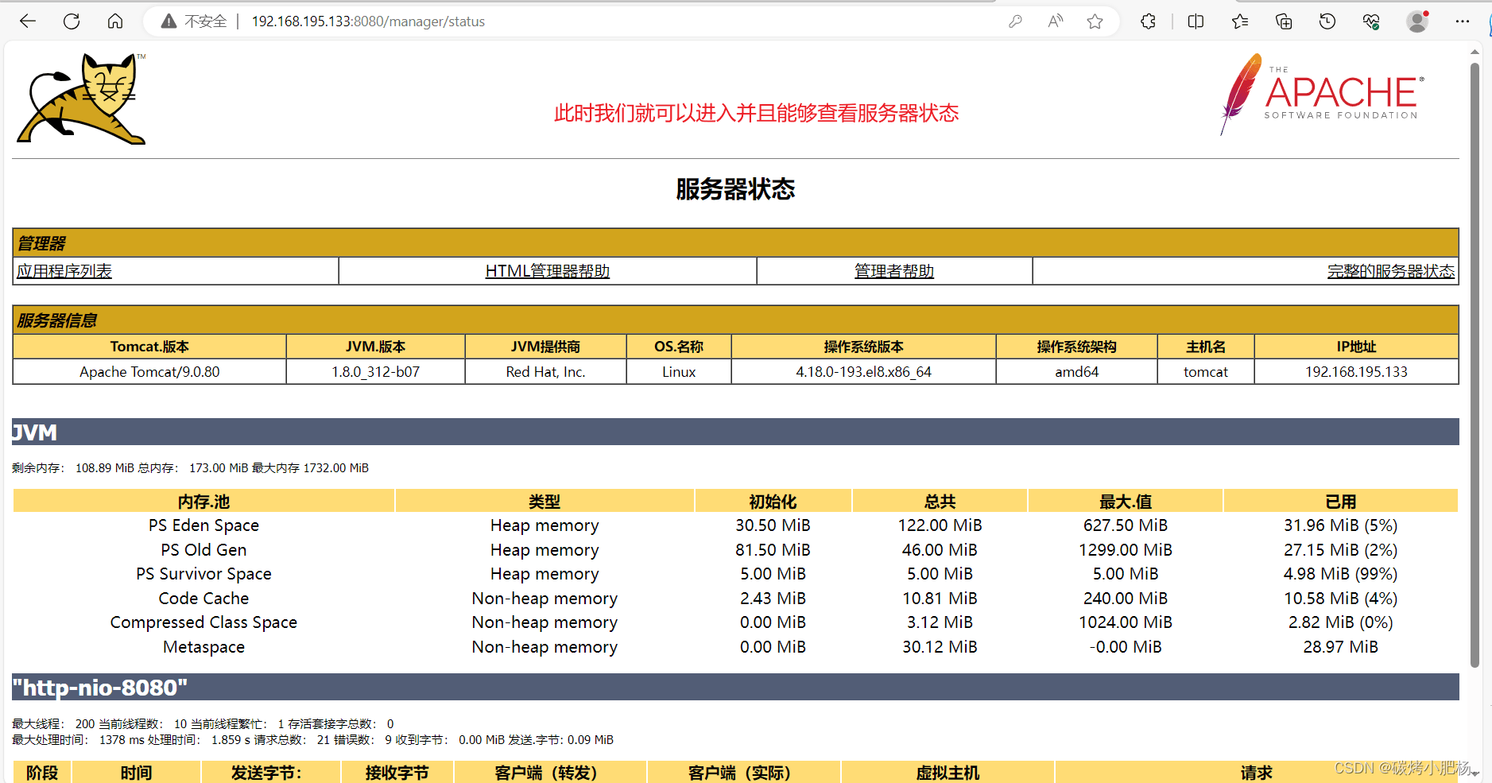Click the page vertical scrollbar thumb
Image resolution: width=1492 pixels, height=783 pixels.
1475,366
